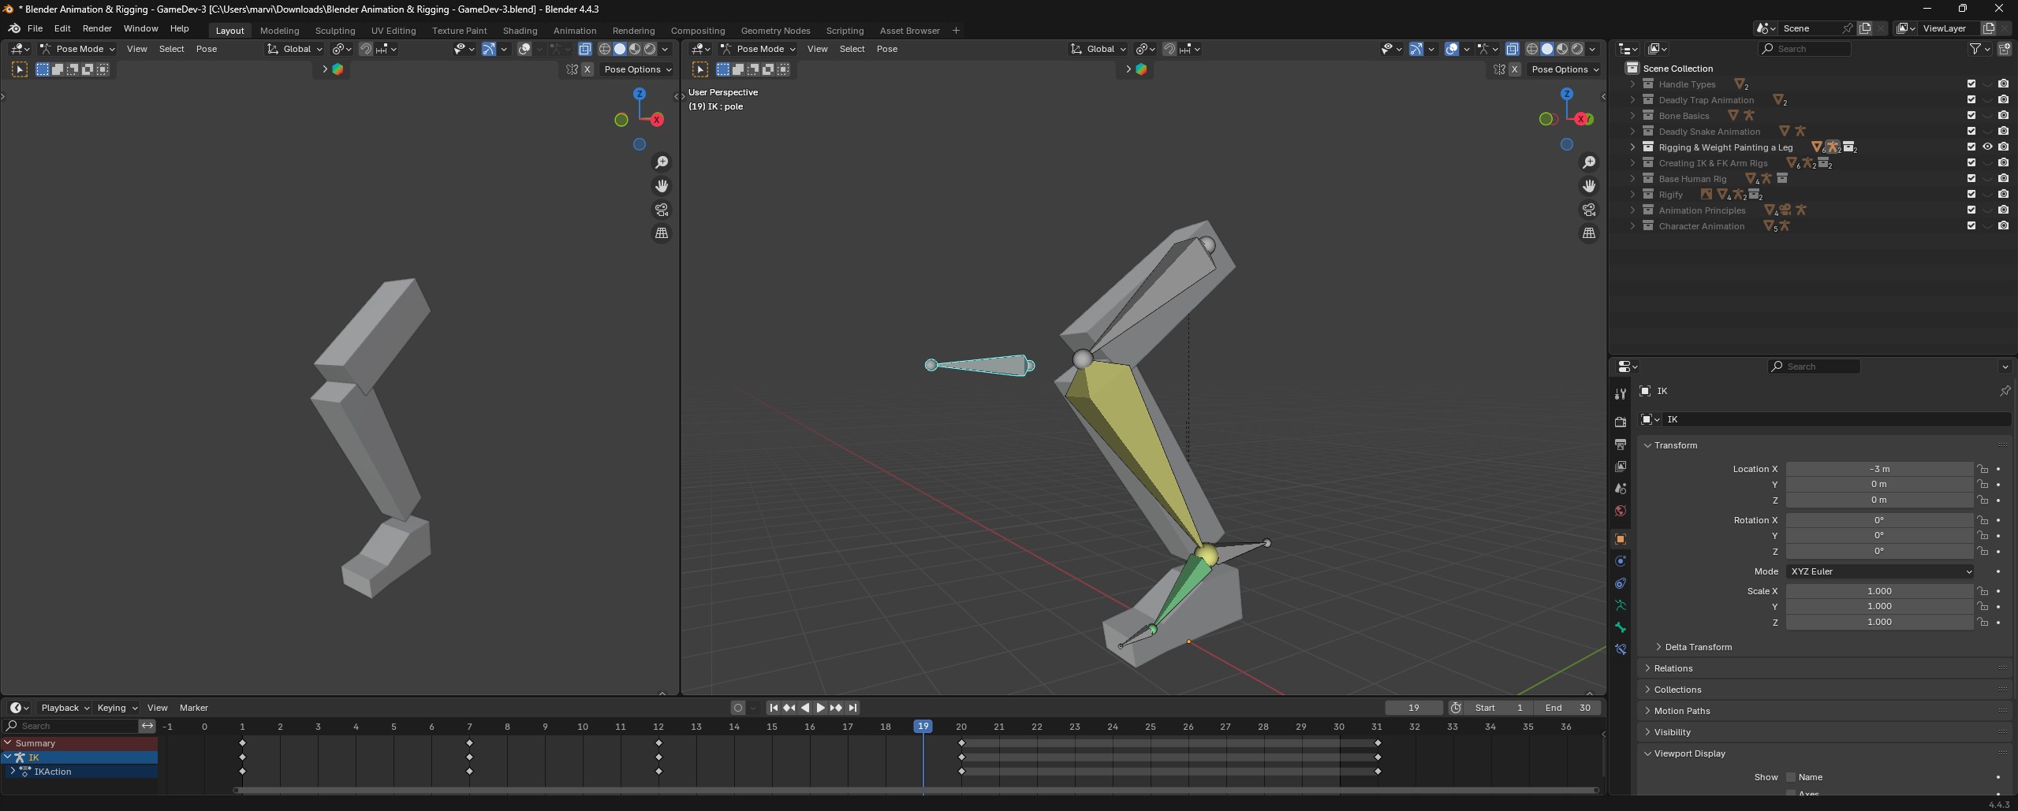Enable Name checkbox in Viewport Display
Viewport: 2018px width, 811px height.
click(x=1791, y=777)
